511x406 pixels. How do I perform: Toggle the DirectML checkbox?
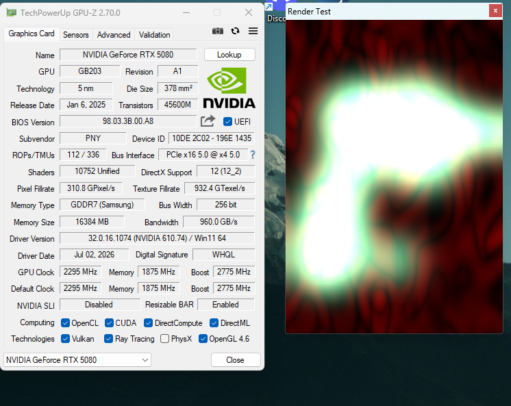coord(214,323)
